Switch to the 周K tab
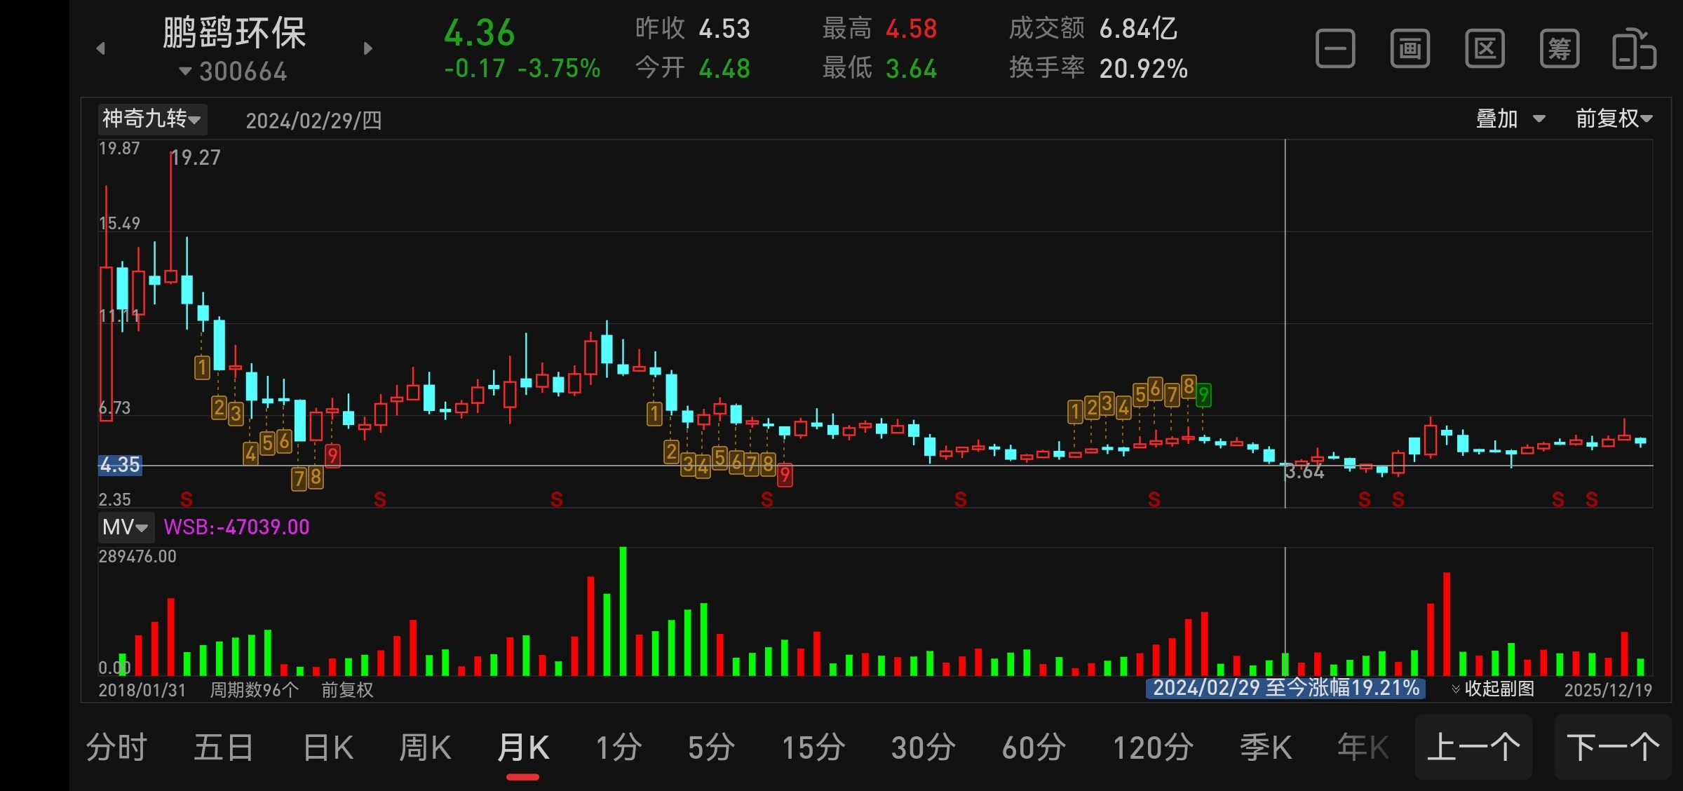Viewport: 1683px width, 791px height. [425, 748]
